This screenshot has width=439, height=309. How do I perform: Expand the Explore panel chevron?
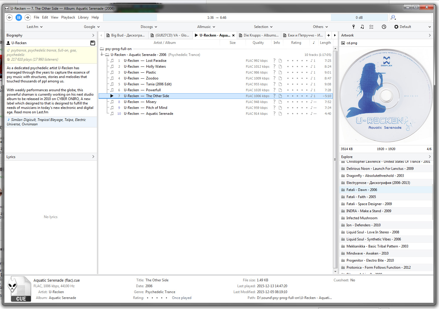pos(430,157)
